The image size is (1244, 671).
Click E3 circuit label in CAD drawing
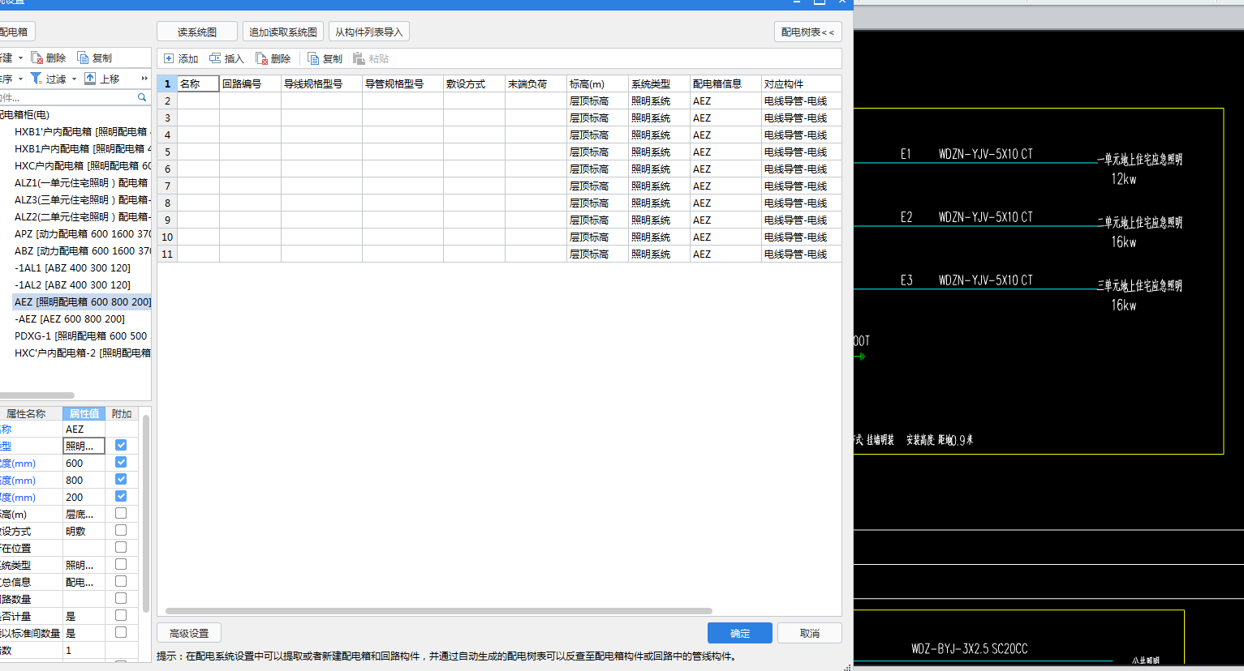pyautogui.click(x=906, y=280)
